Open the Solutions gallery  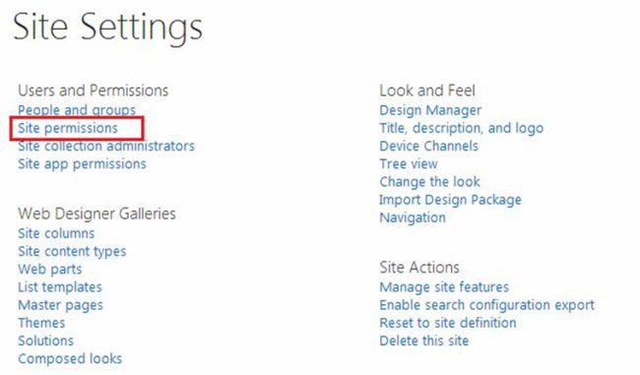point(45,342)
